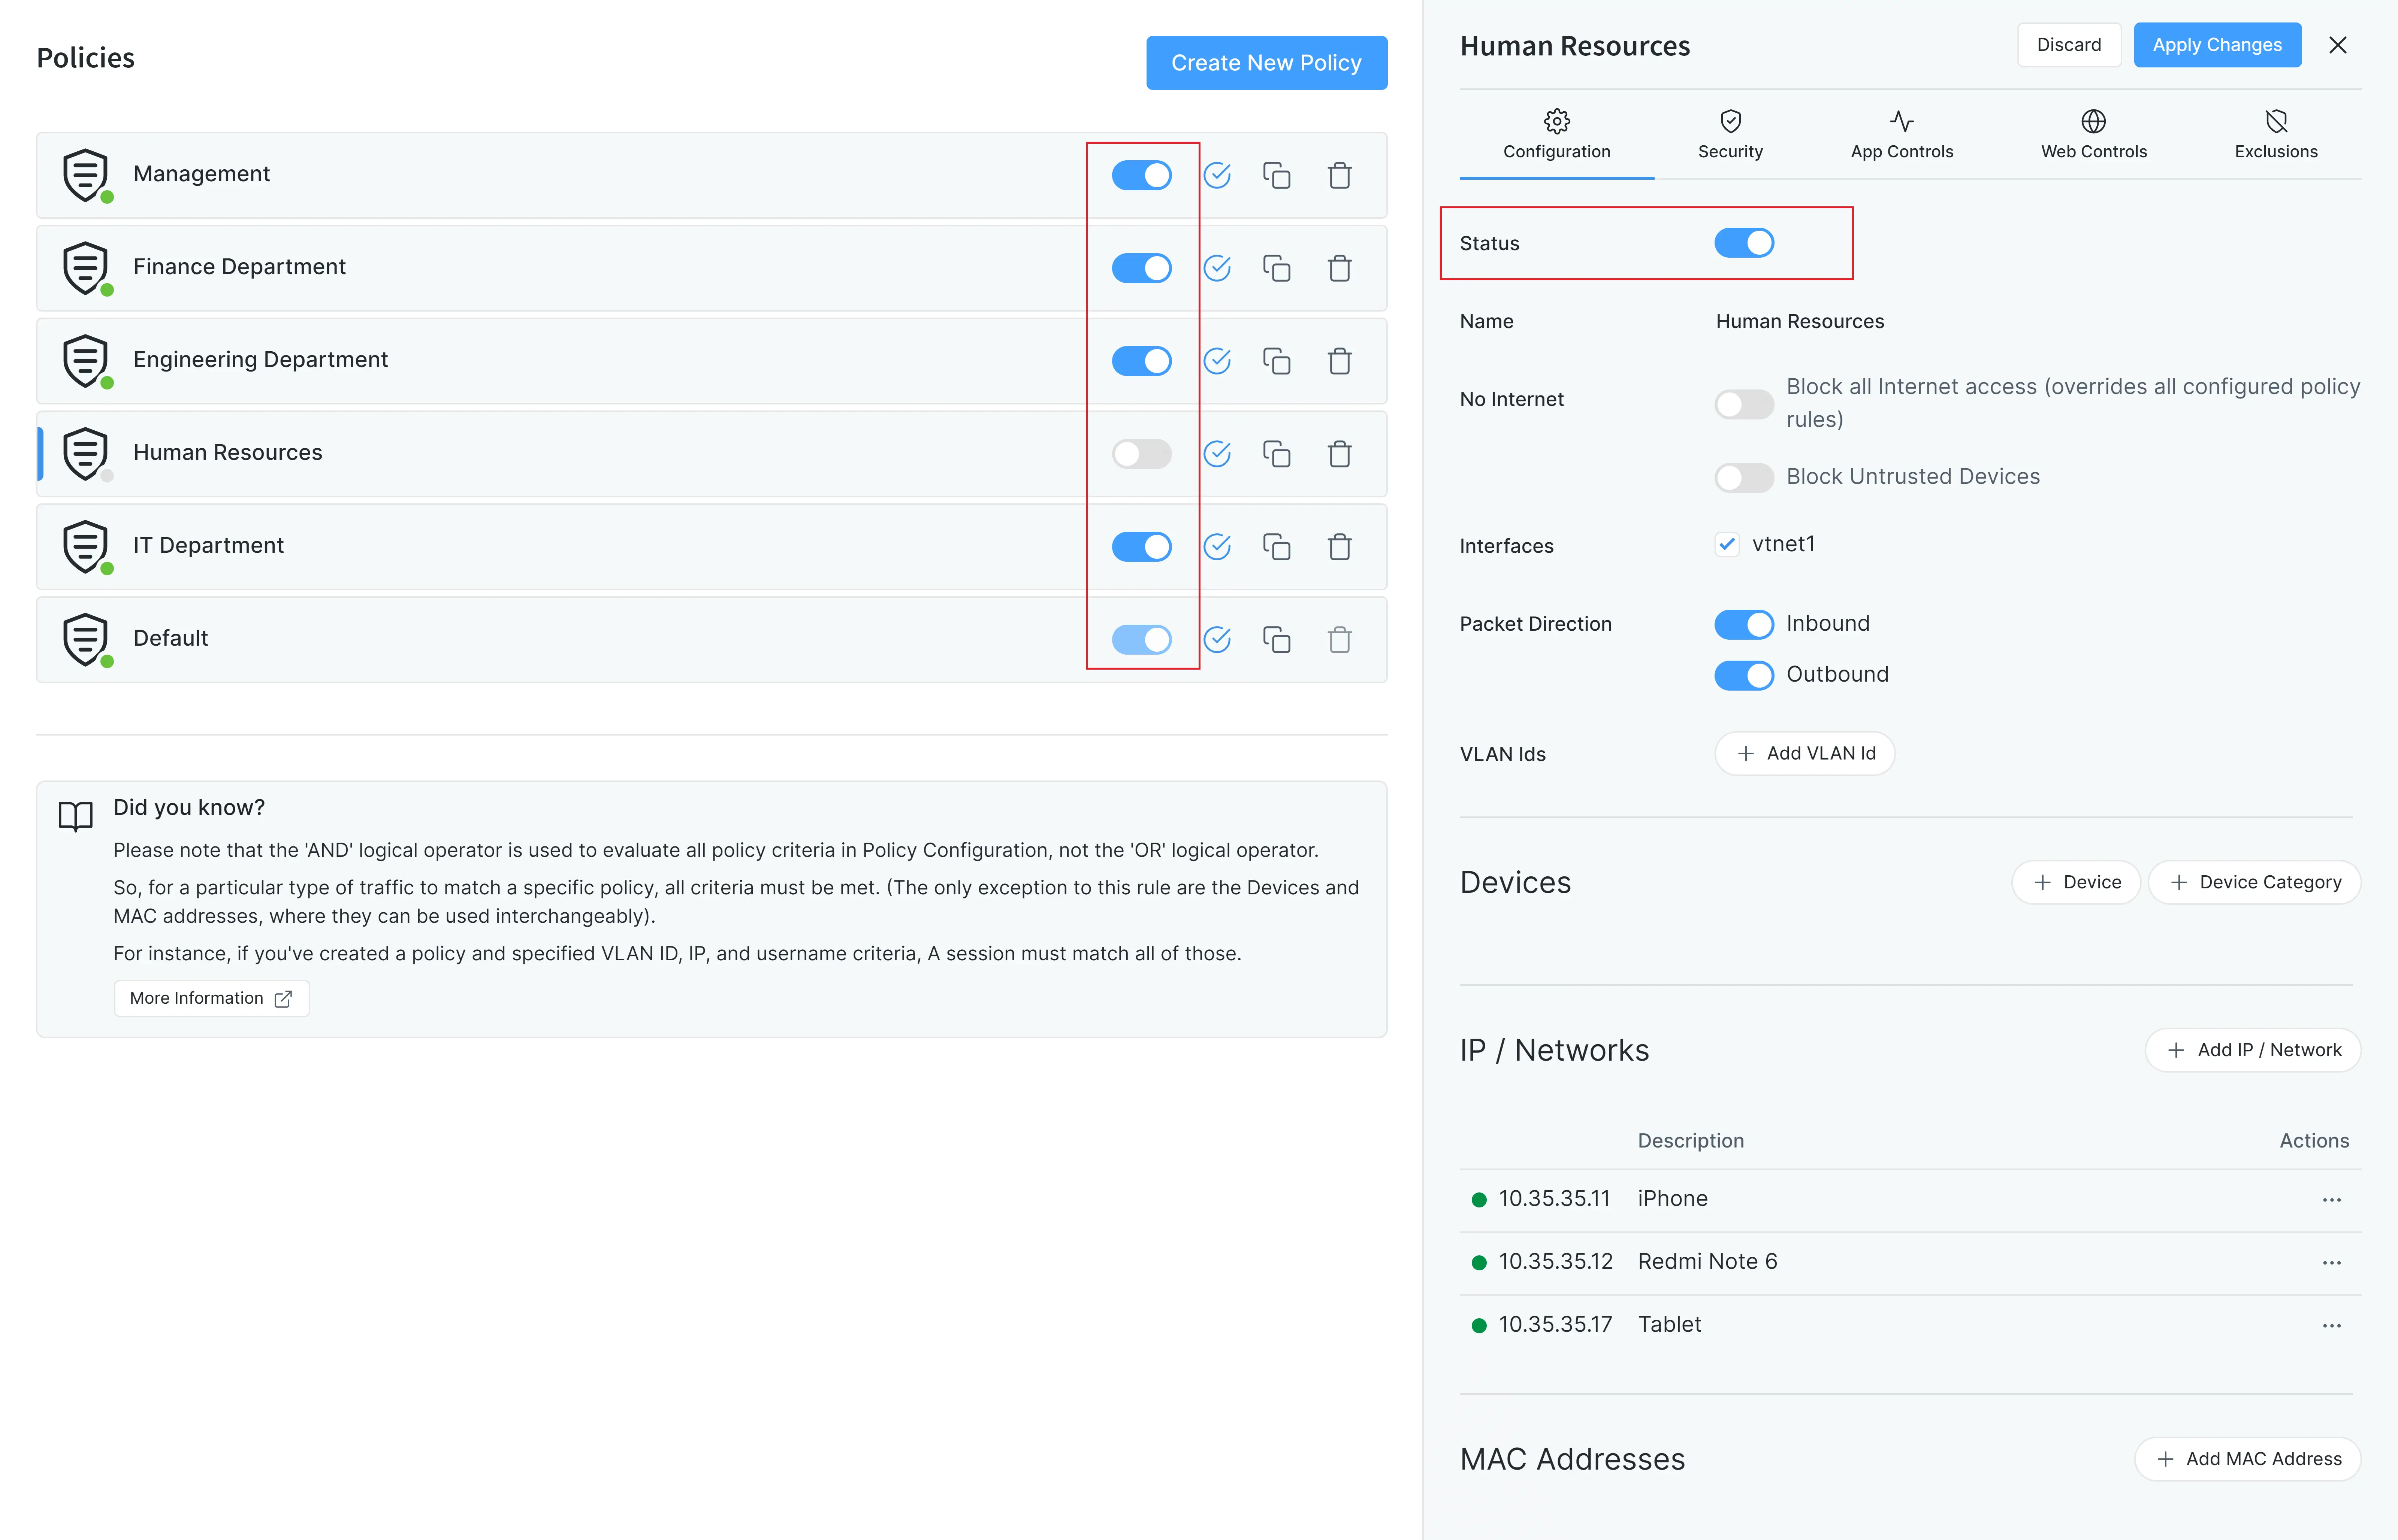2398x1540 pixels.
Task: Delete the Human Resources policy
Action: pyautogui.click(x=1340, y=454)
